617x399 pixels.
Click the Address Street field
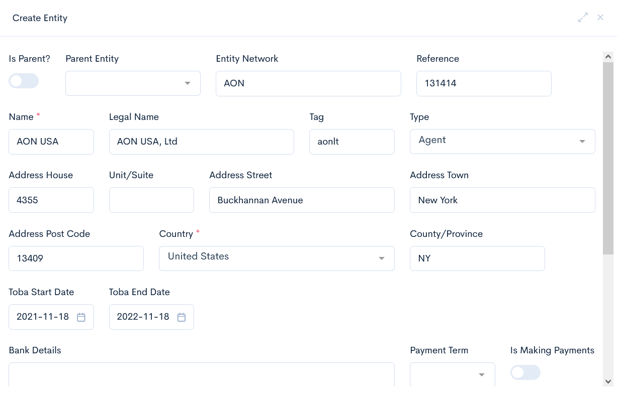[302, 200]
